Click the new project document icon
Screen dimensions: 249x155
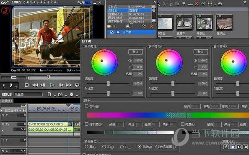pyautogui.click(x=49, y=94)
